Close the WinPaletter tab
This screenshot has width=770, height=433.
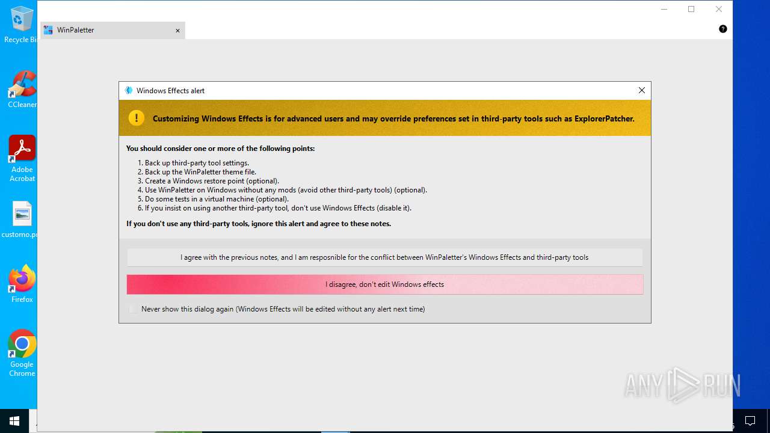tap(177, 31)
